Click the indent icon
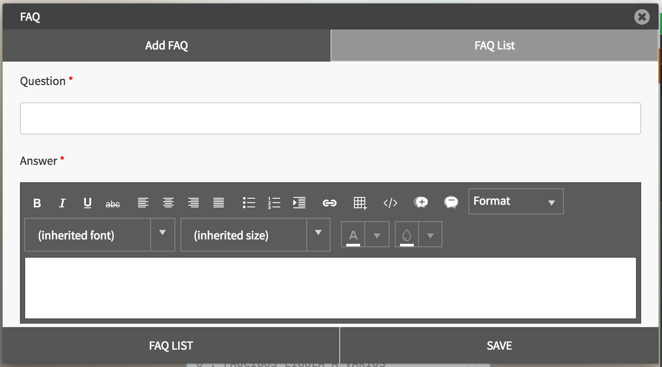This screenshot has height=367, width=662. 299,203
